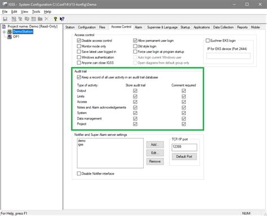Screen dimensions: 267x216
Task: Enable Windows authentication checkbox
Action: [79, 58]
